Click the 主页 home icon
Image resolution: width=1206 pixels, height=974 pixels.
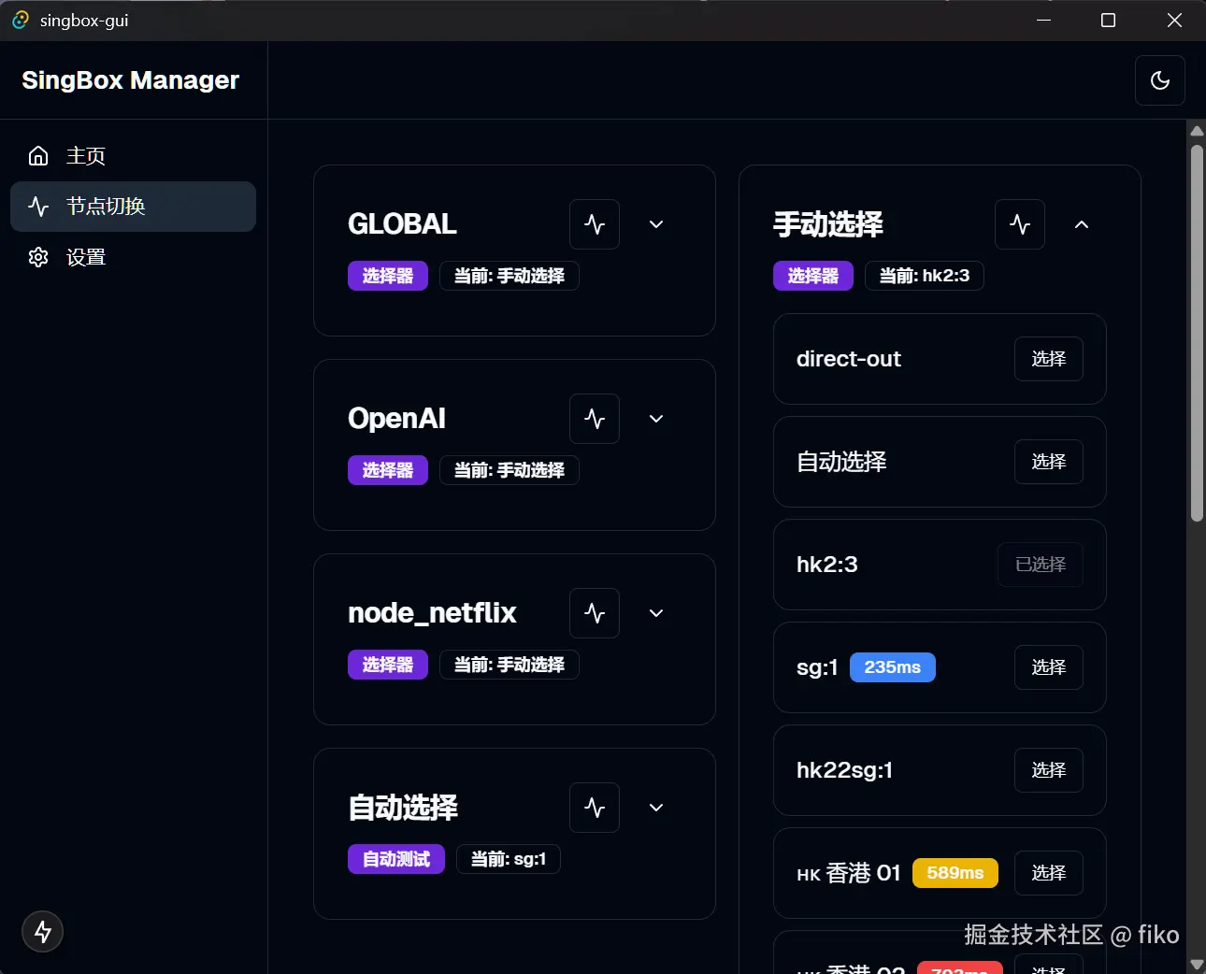click(38, 155)
